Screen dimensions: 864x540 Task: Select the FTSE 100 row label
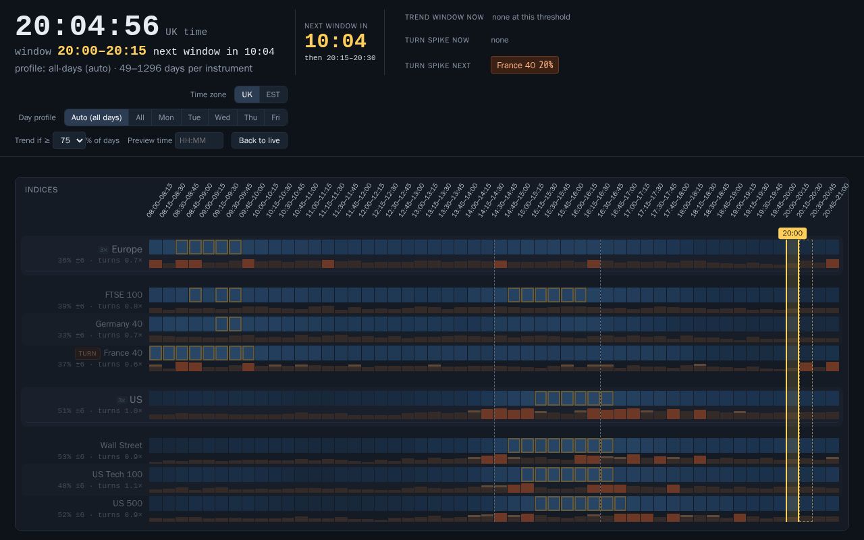(x=124, y=295)
